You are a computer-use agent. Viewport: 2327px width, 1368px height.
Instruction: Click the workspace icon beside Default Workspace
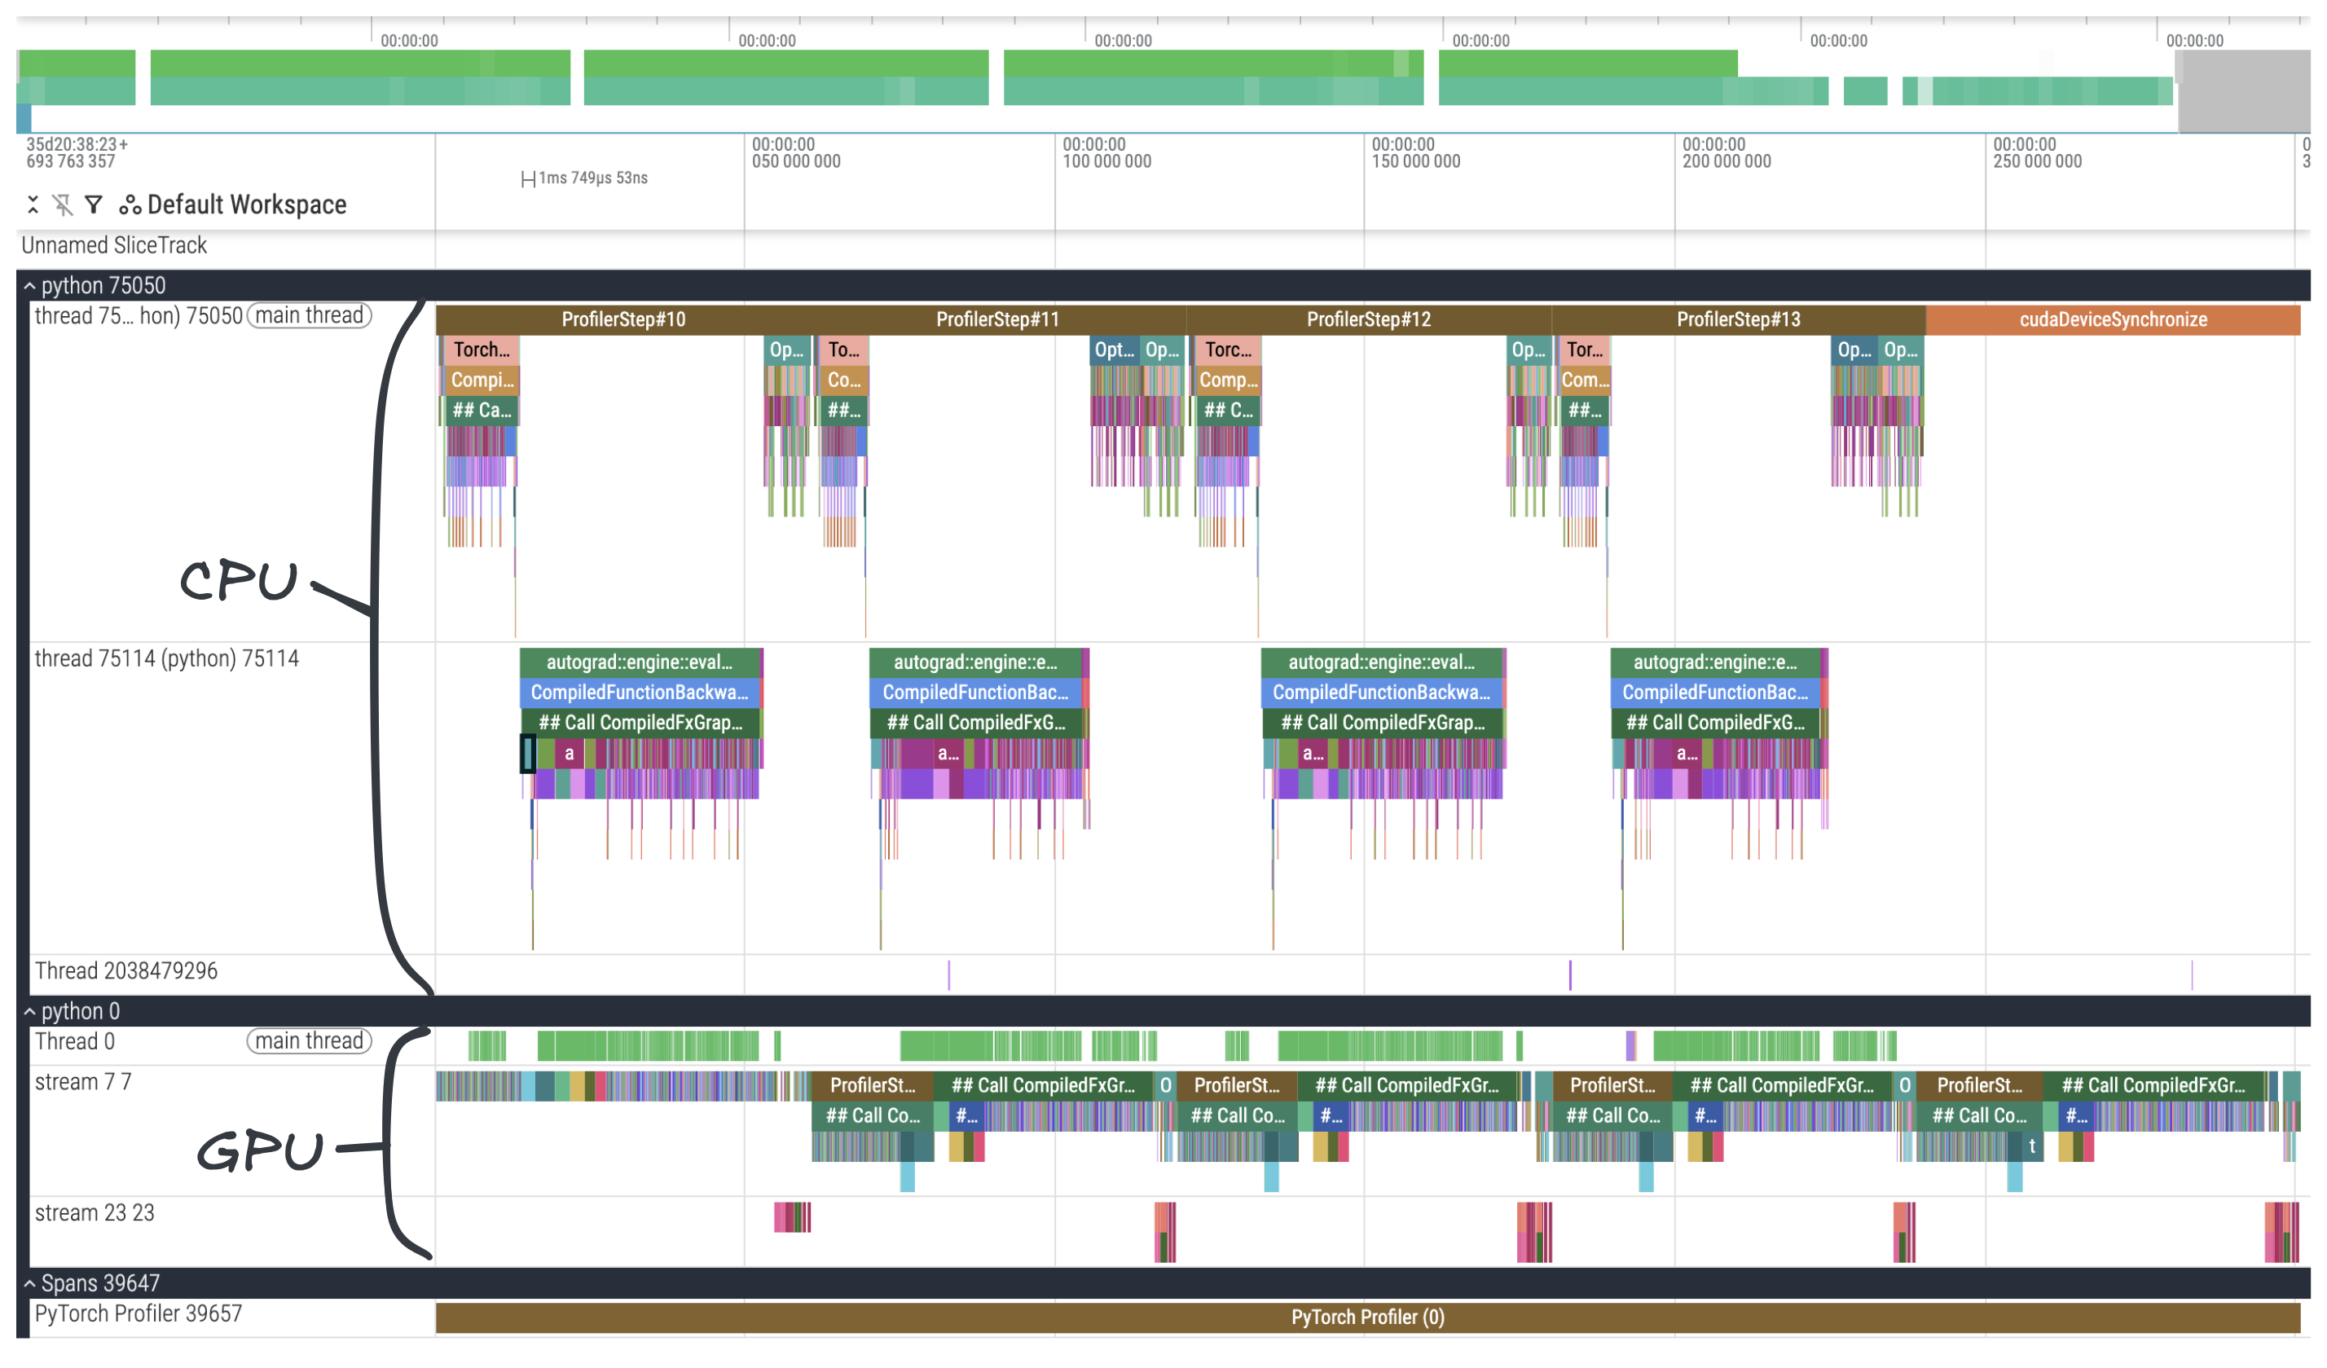point(130,205)
